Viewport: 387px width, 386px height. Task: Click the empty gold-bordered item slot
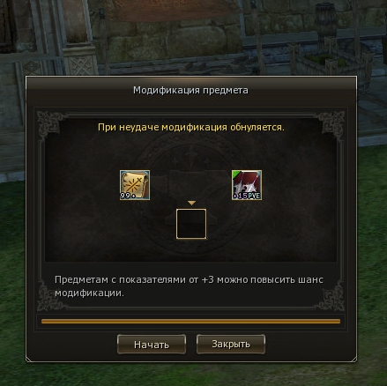click(x=191, y=224)
